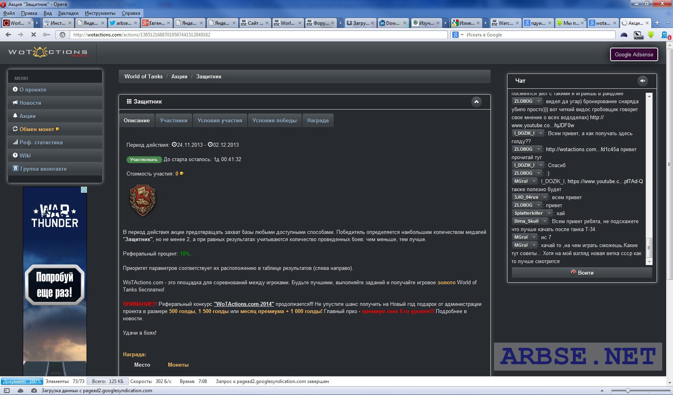Open the Инструменты menu
Image resolution: width=673 pixels, height=395 pixels.
(100, 13)
